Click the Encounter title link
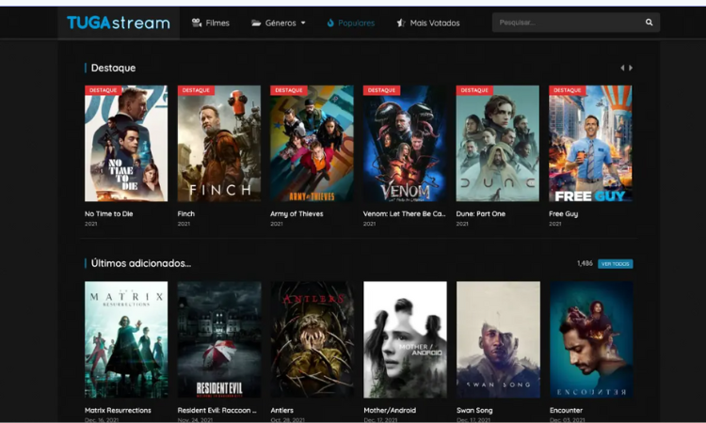 click(x=566, y=411)
